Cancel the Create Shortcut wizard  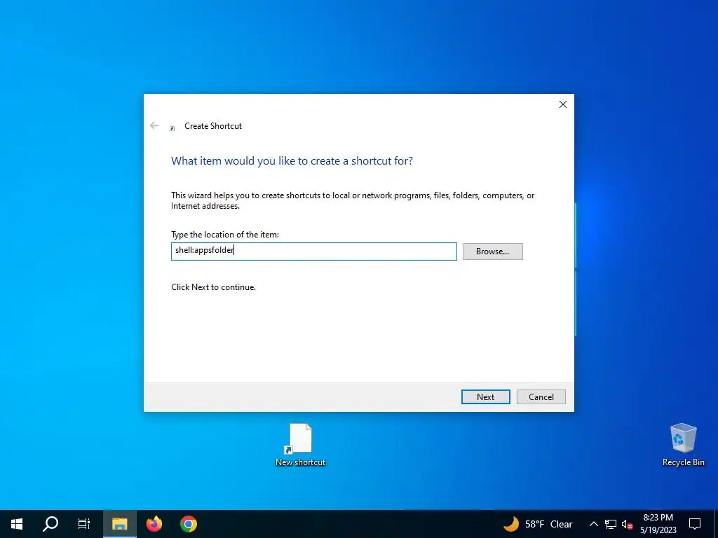coord(541,396)
